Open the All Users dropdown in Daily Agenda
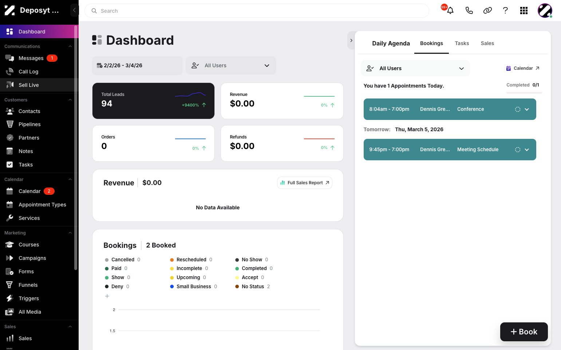The height and width of the screenshot is (350, 561). 415,68
